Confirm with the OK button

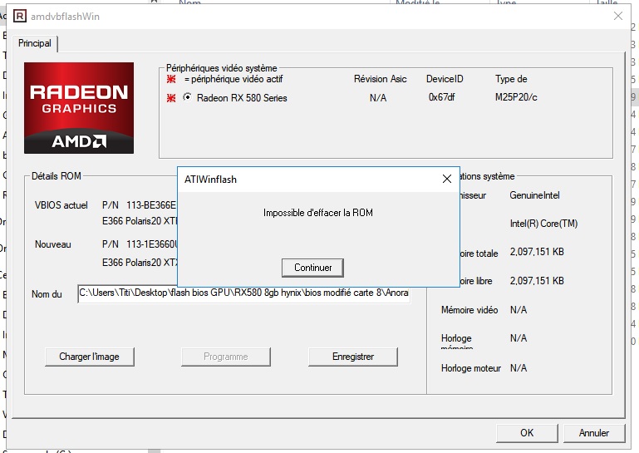[527, 433]
